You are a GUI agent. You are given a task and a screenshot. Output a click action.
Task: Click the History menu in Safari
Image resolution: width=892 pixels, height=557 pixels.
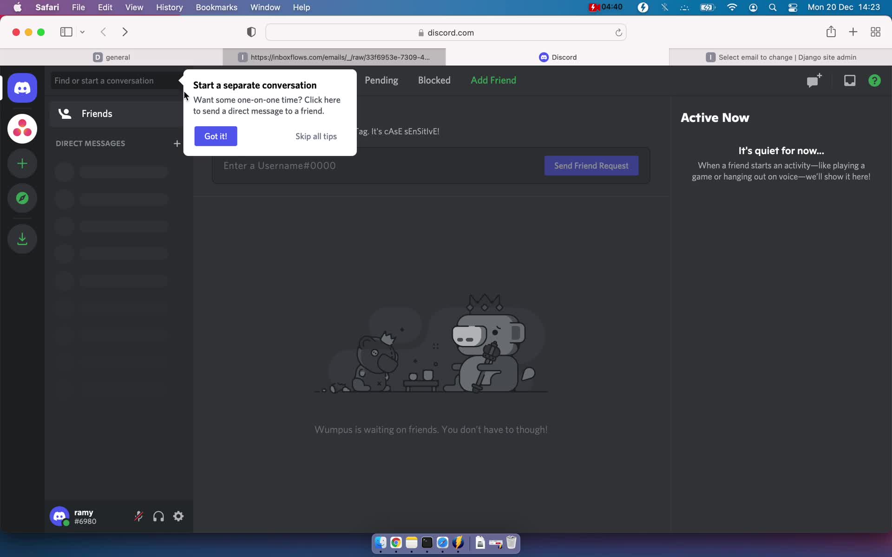tap(169, 7)
